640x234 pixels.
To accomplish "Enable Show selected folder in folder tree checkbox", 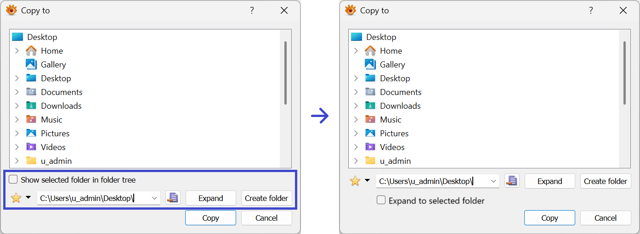I will tap(13, 179).
